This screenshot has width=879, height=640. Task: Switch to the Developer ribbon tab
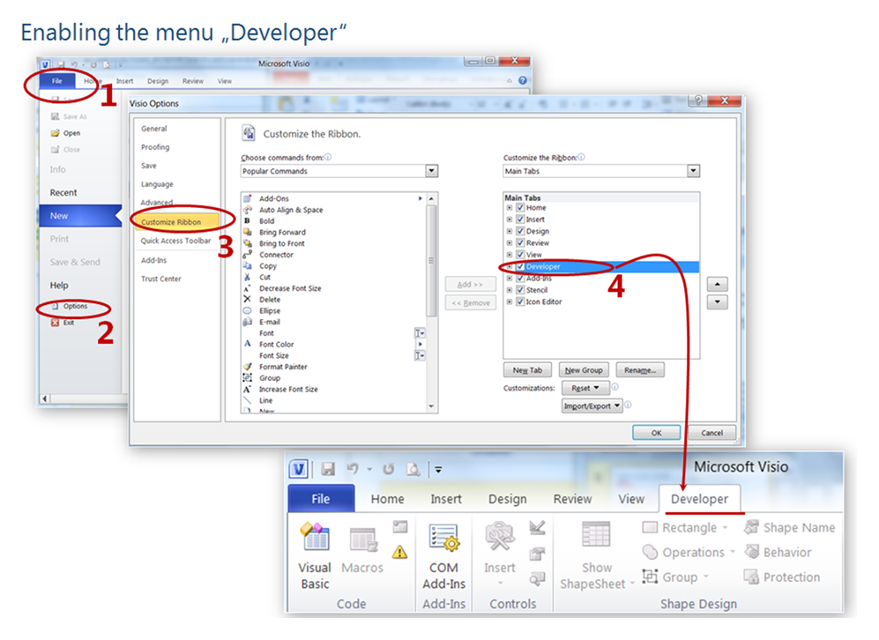point(699,499)
